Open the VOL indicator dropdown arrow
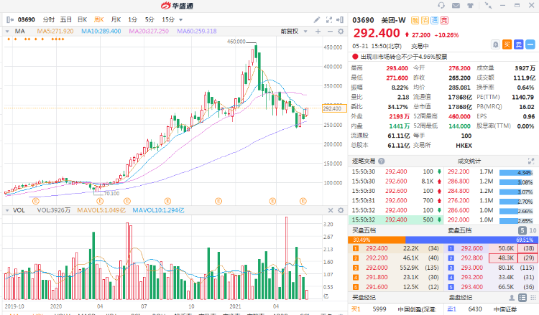Viewport: 539px width, 315px height. pos(7,210)
